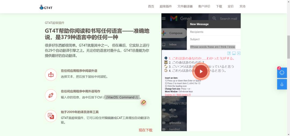Click the second translation engine icon
The height and width of the screenshot is (136, 290).
(166, 62)
